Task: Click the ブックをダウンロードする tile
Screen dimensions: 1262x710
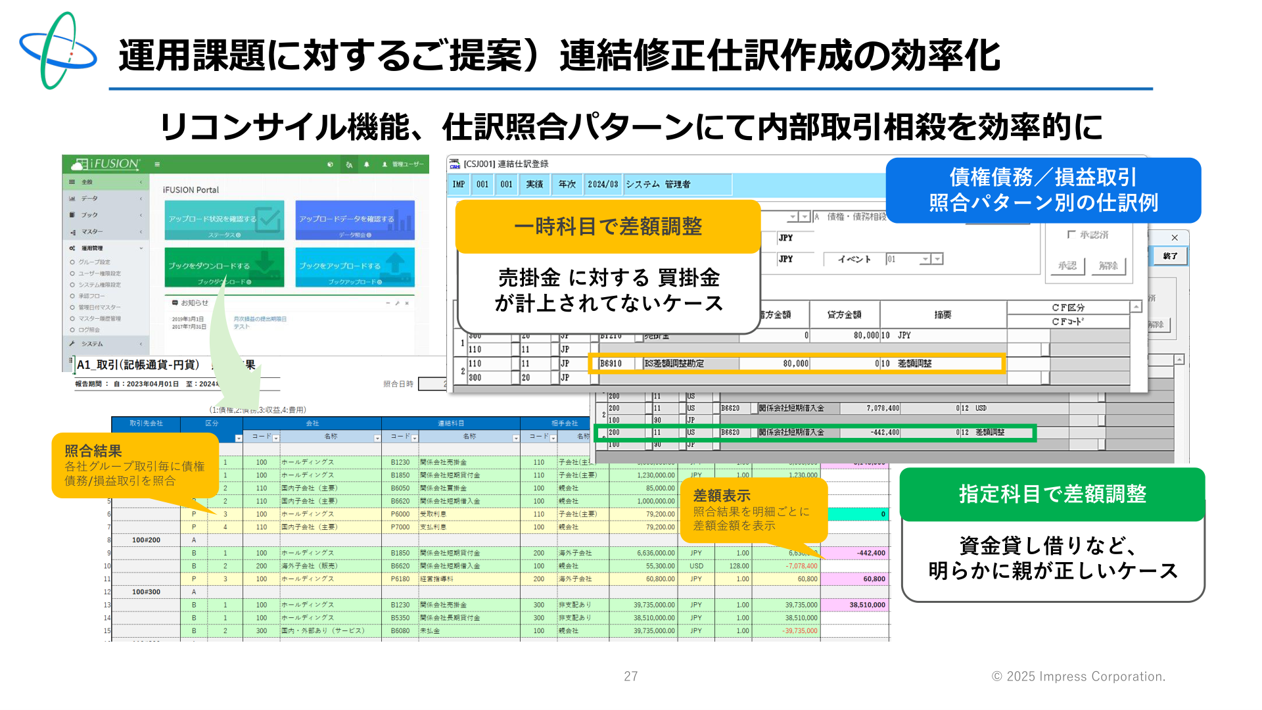Action: click(x=224, y=267)
